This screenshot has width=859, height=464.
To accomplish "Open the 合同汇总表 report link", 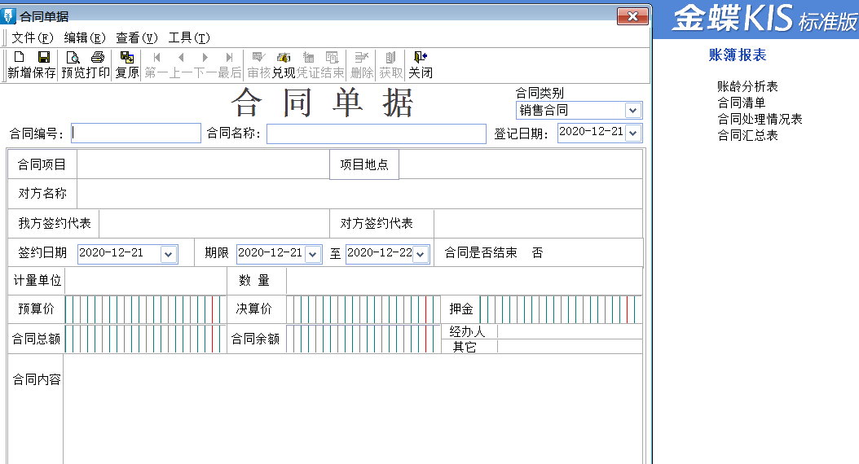I will point(747,135).
